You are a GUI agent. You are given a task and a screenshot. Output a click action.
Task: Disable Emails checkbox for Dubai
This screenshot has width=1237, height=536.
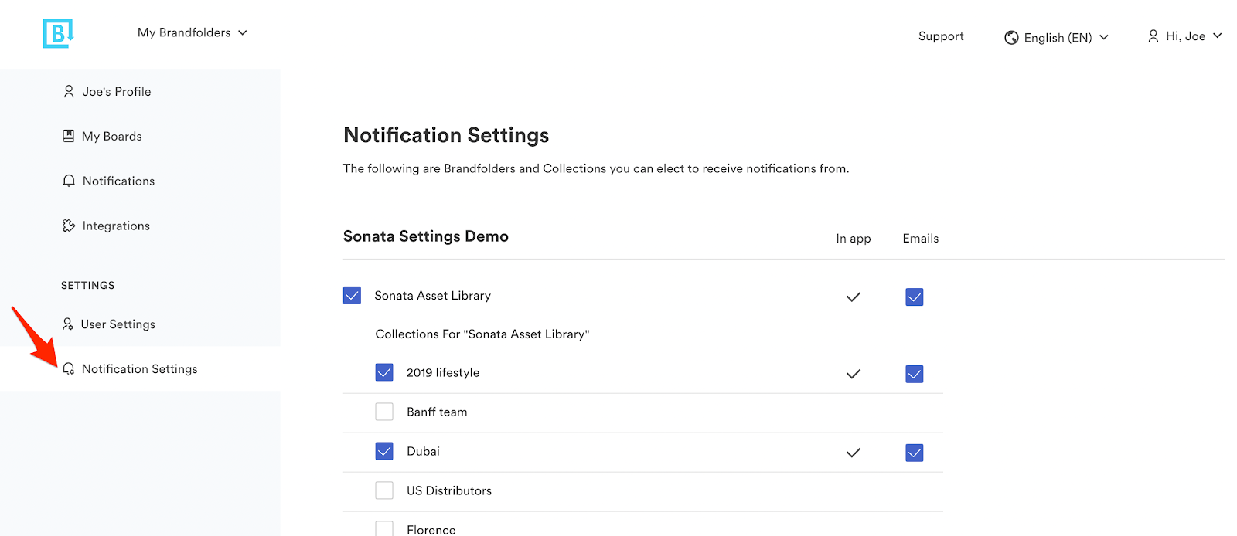[915, 453]
